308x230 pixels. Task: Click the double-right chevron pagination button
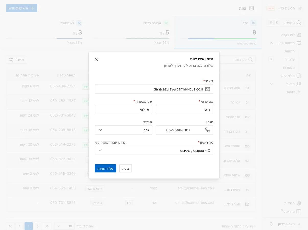[x=47, y=226]
